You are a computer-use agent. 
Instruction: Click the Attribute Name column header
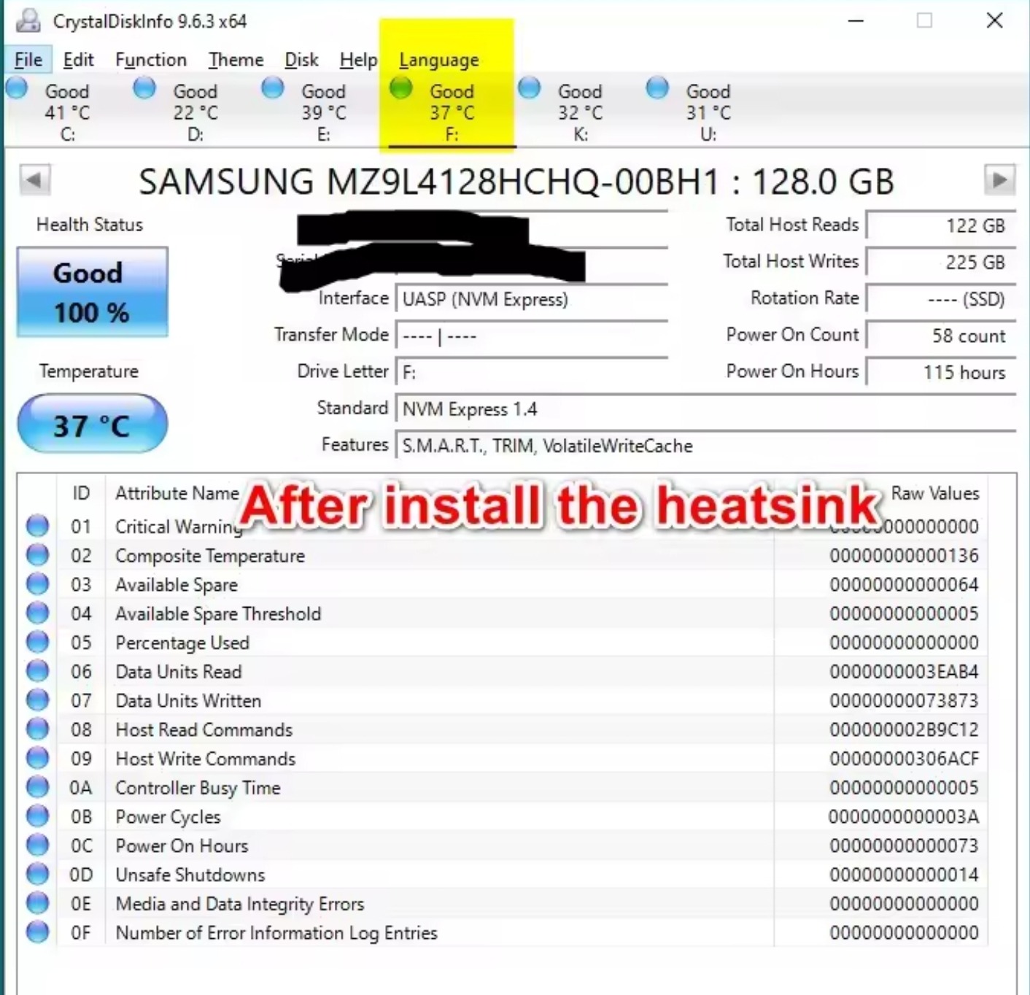coord(177,493)
